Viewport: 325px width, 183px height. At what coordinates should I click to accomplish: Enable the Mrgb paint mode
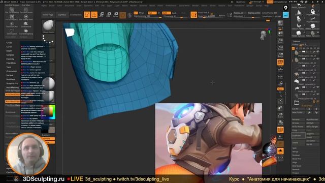coord(141,13)
